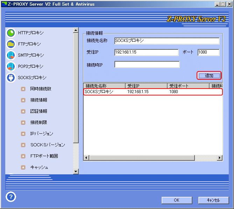This screenshot has height=209, width=234.
Task: Open 接続情報 settings page
Action: point(39,100)
